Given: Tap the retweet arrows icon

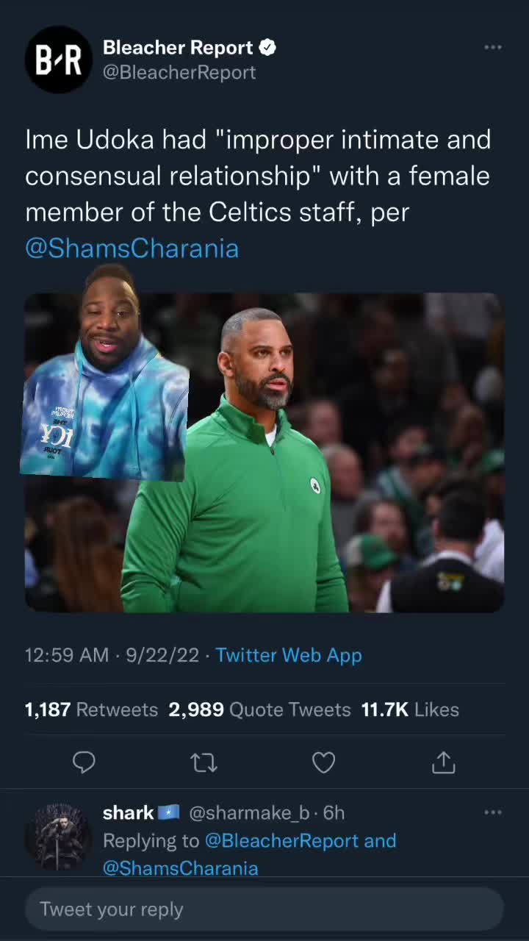Looking at the screenshot, I should [204, 763].
